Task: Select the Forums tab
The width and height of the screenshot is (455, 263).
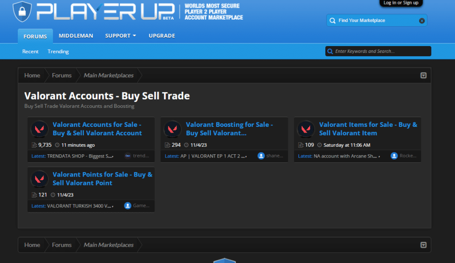Action: click(x=35, y=36)
